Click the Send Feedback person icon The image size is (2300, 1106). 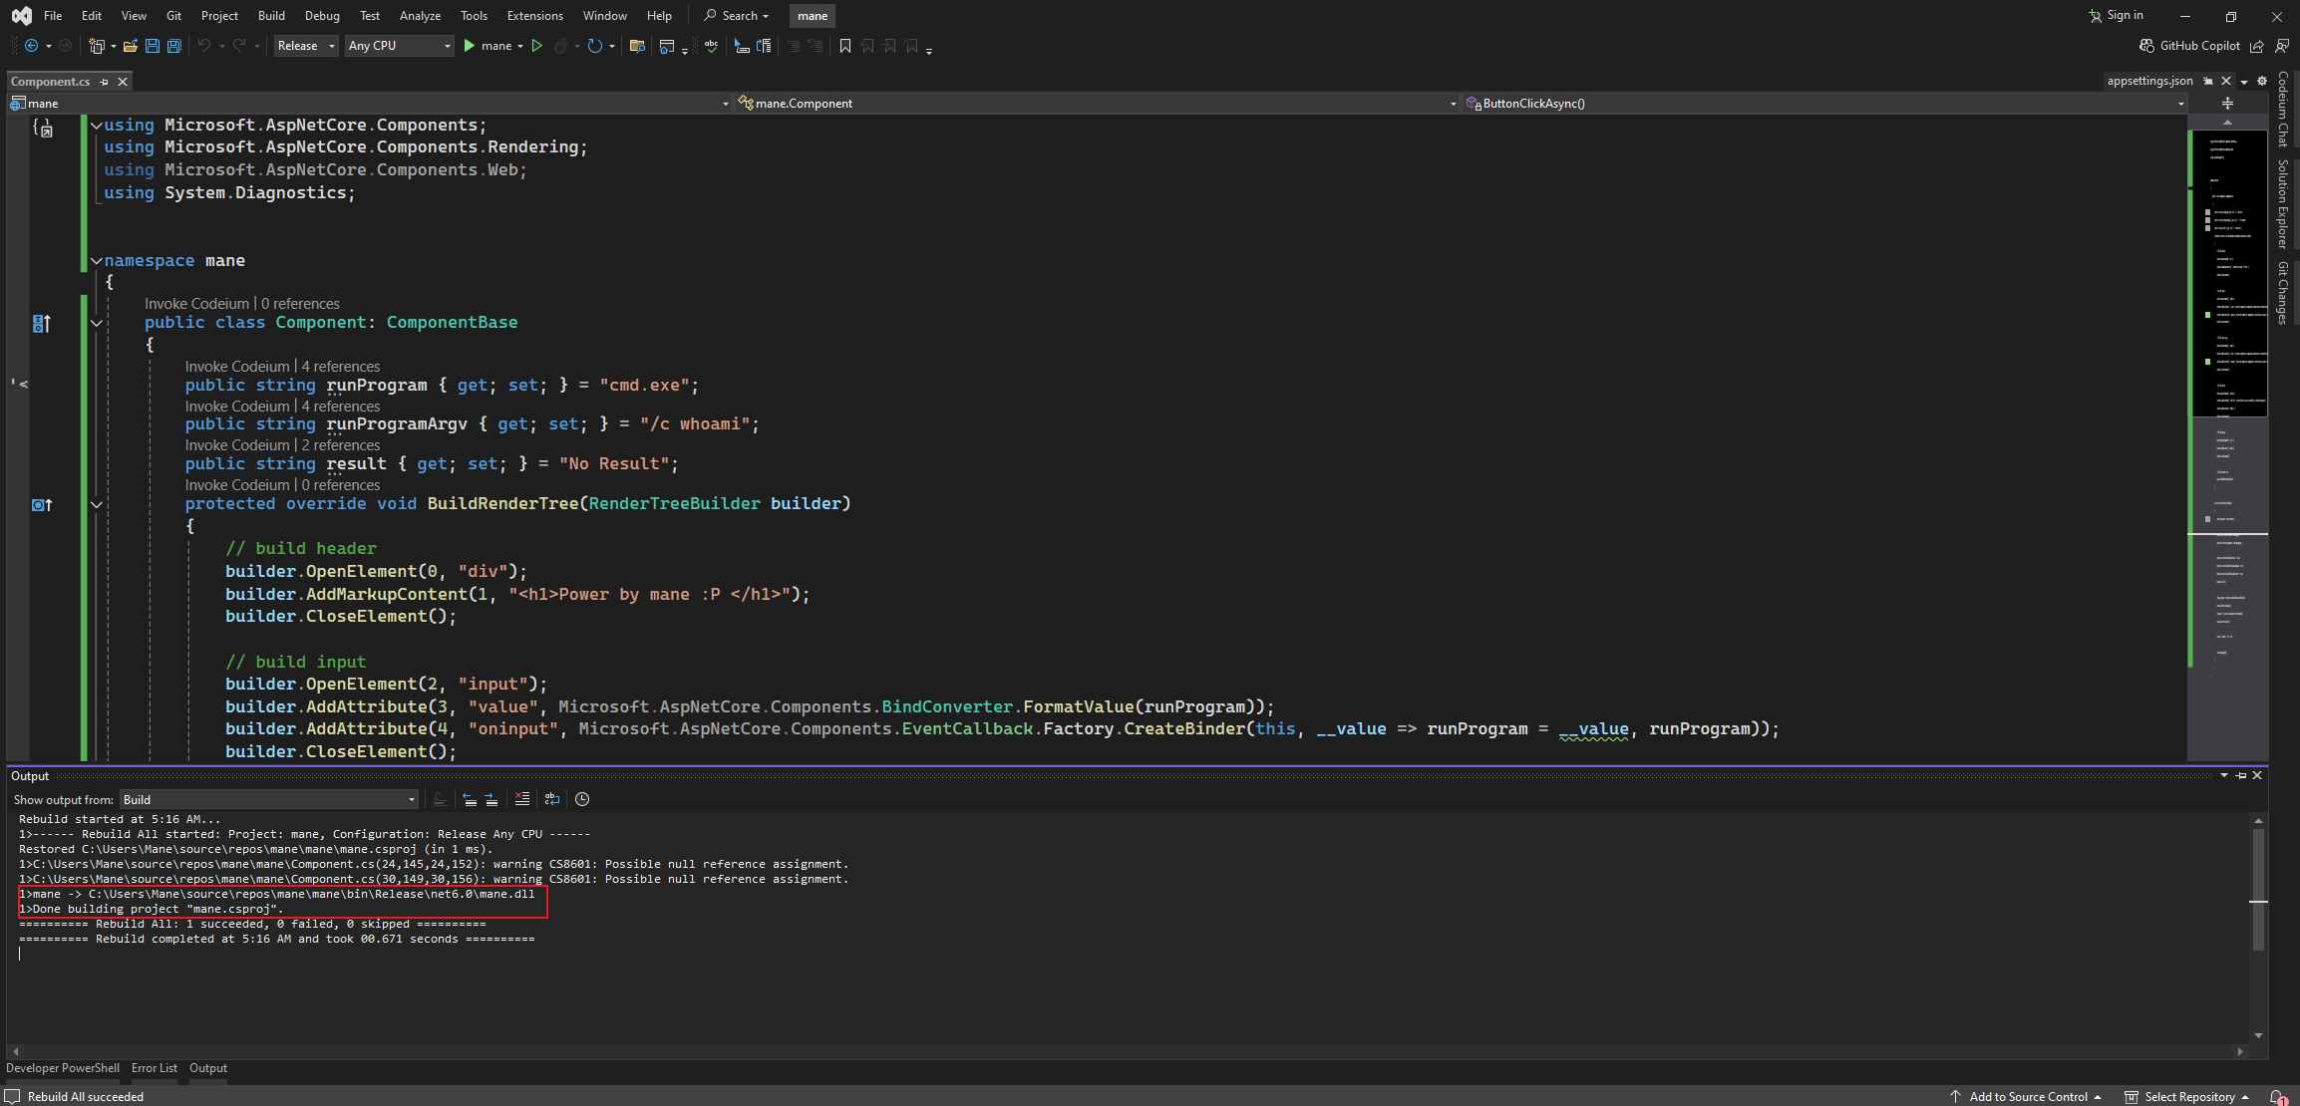coord(2282,46)
